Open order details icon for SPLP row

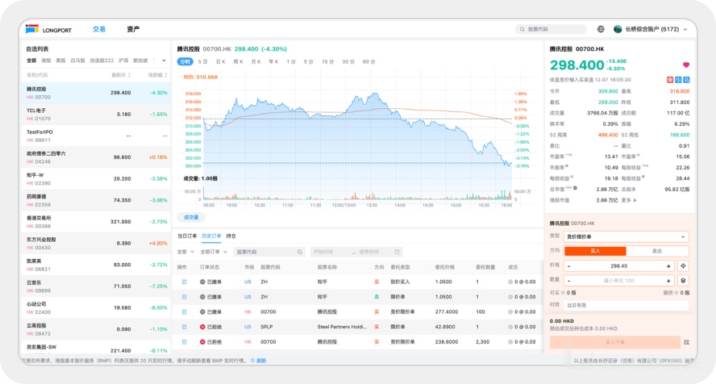(x=183, y=327)
